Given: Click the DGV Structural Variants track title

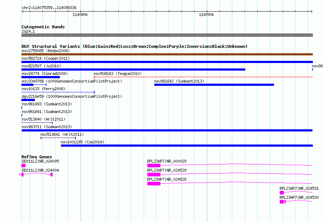Looking at the screenshot, I should pos(135,46).
